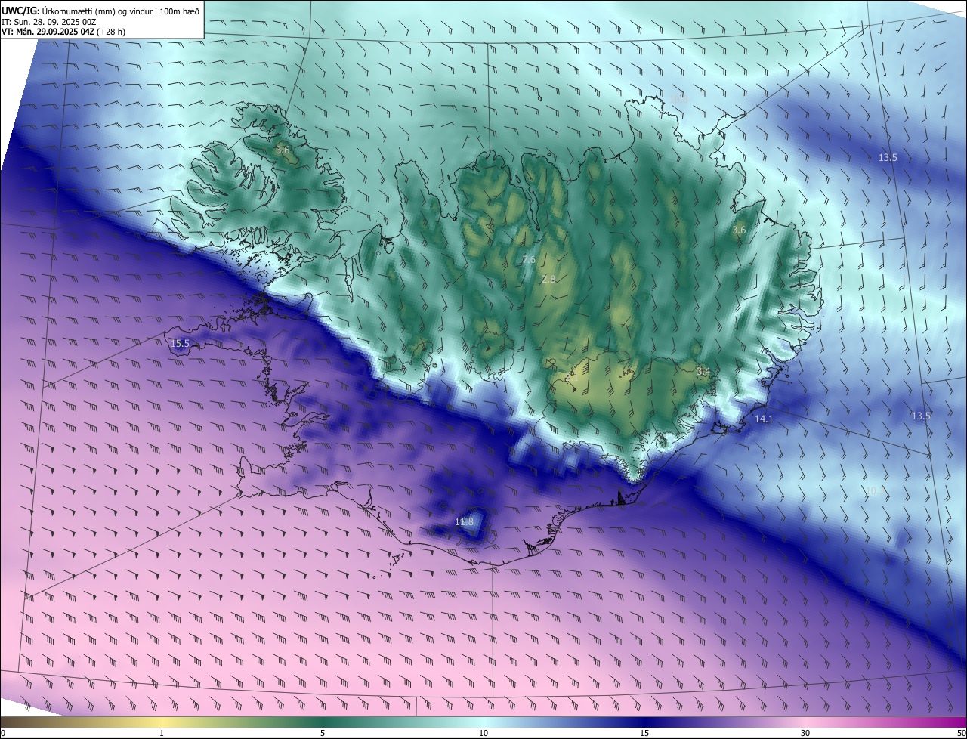Click the colorbar tick label 15
The height and width of the screenshot is (739, 967).
pyautogui.click(x=644, y=733)
